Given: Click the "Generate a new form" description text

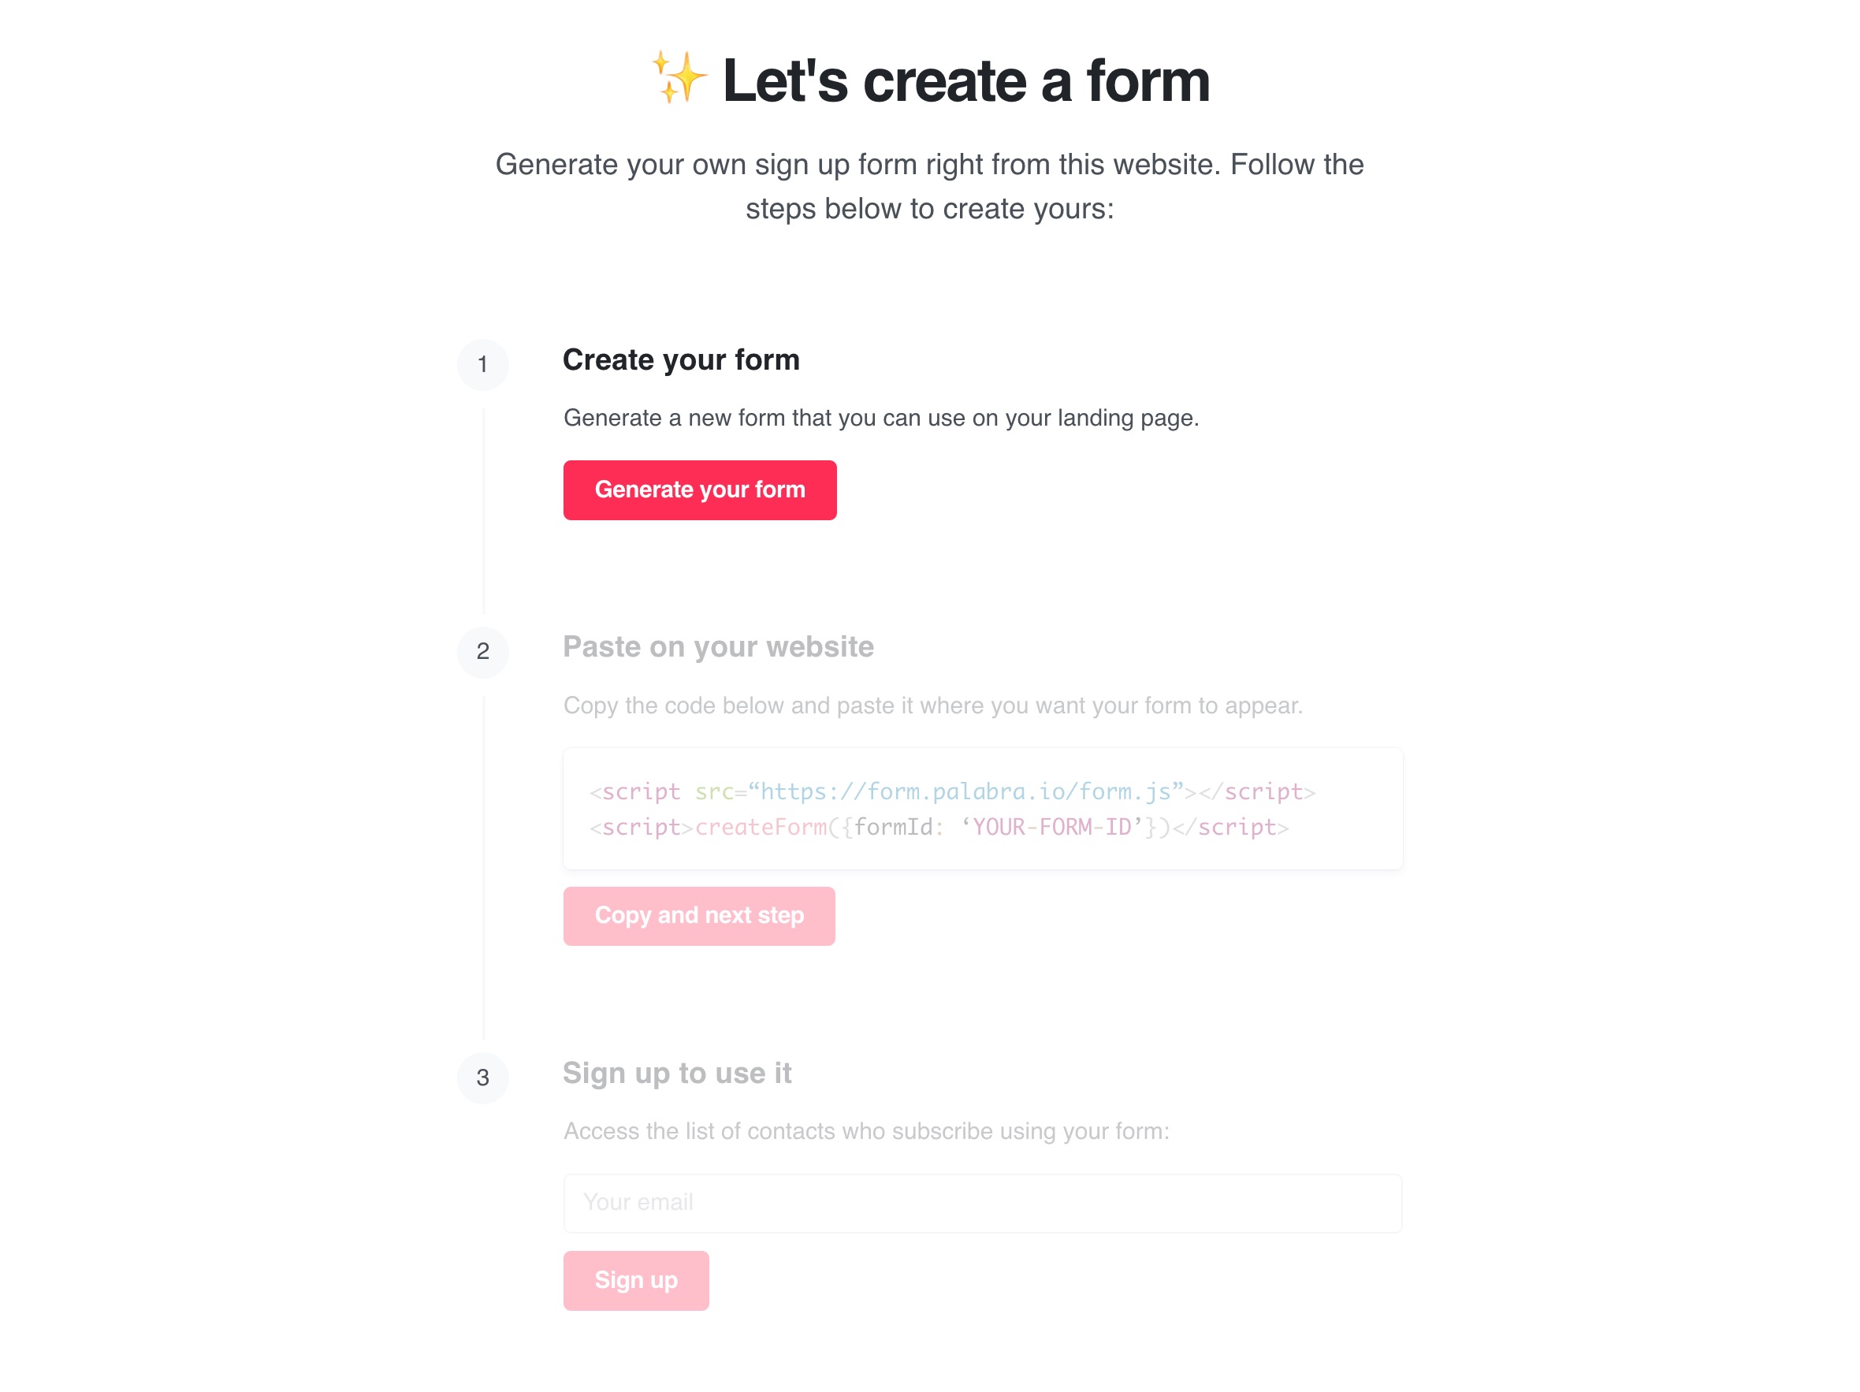Looking at the screenshot, I should tap(881, 418).
